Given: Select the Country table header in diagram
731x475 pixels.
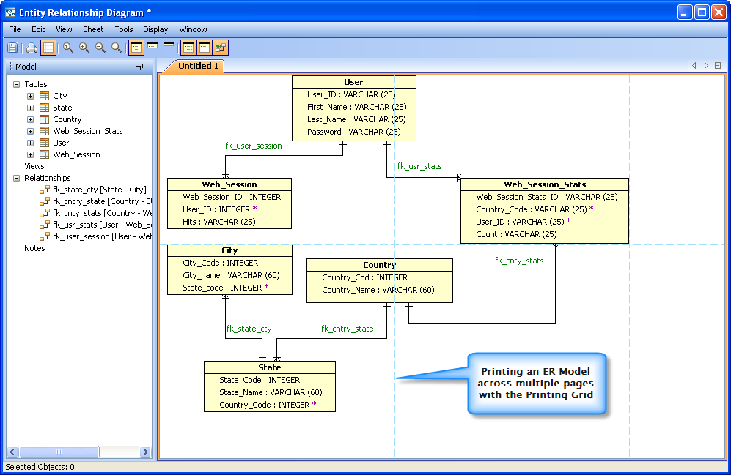Looking at the screenshot, I should (x=380, y=265).
